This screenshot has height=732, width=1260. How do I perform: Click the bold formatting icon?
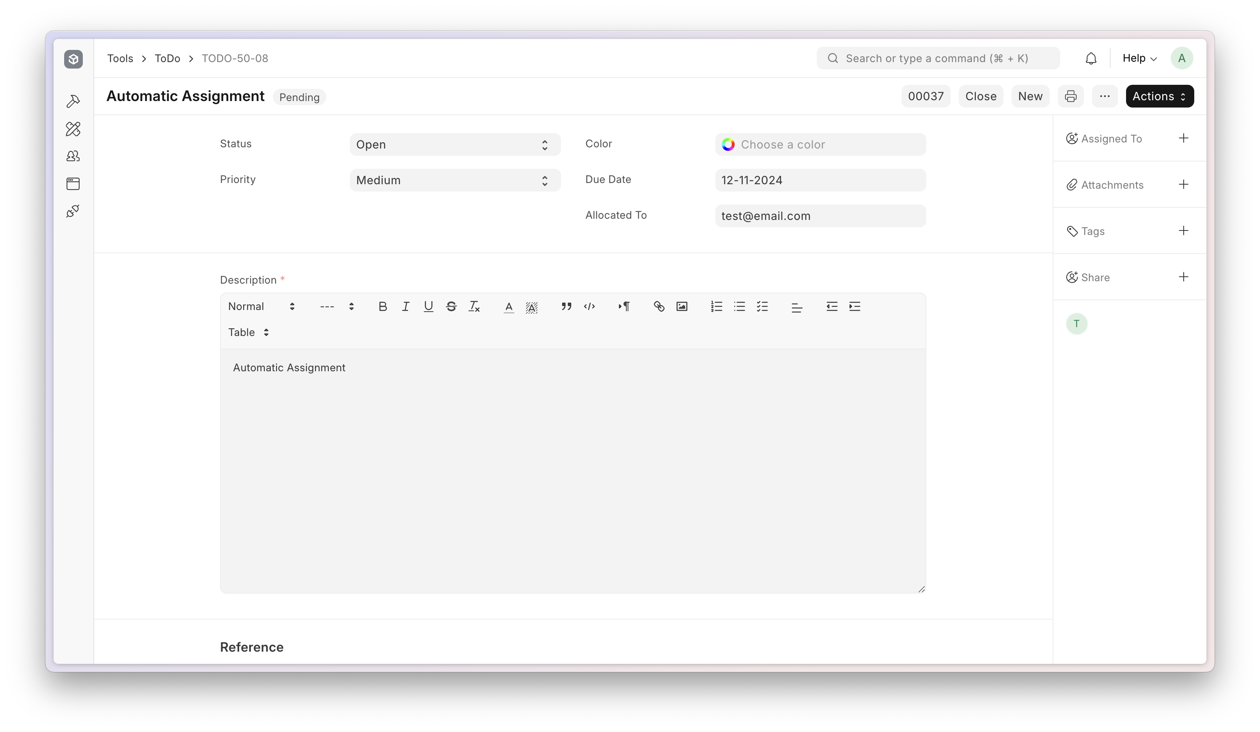click(x=382, y=306)
